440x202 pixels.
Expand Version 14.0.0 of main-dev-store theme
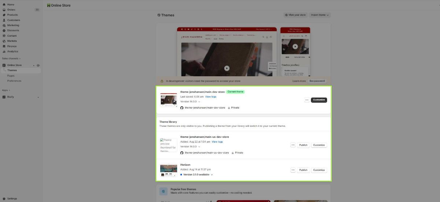(190, 102)
